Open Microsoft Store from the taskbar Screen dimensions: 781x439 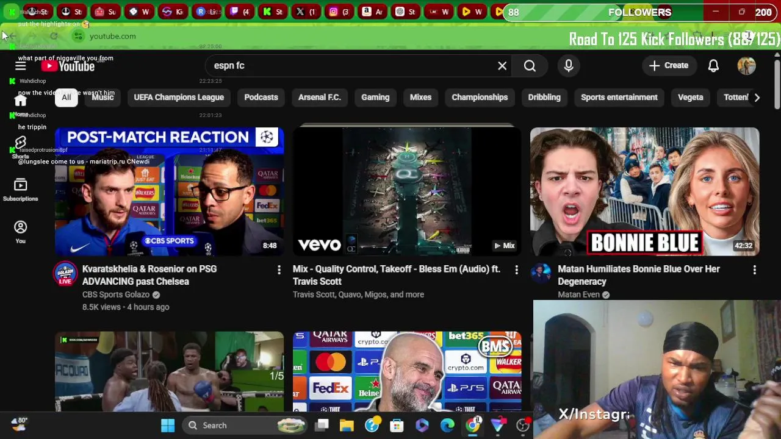[397, 426]
